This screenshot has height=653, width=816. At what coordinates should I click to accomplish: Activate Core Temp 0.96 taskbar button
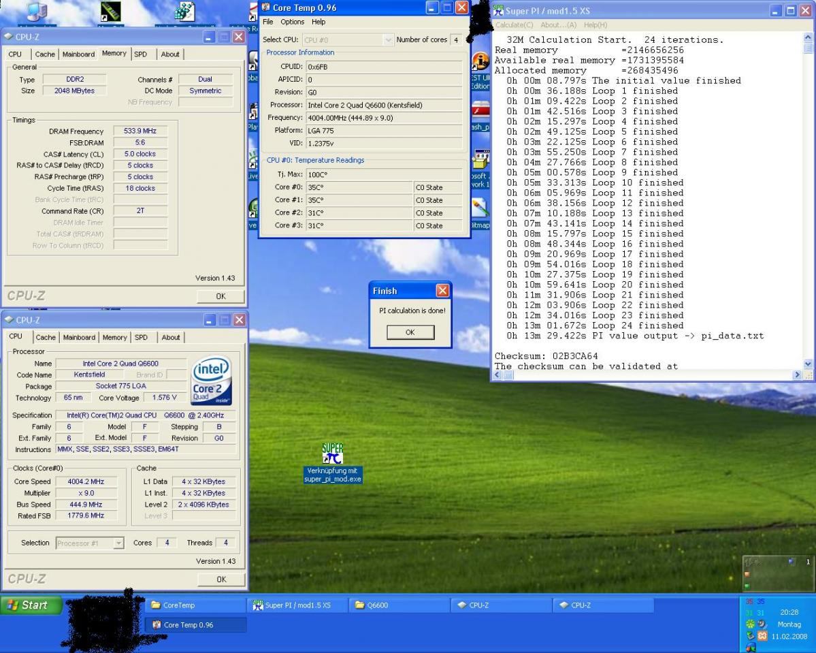coord(195,625)
